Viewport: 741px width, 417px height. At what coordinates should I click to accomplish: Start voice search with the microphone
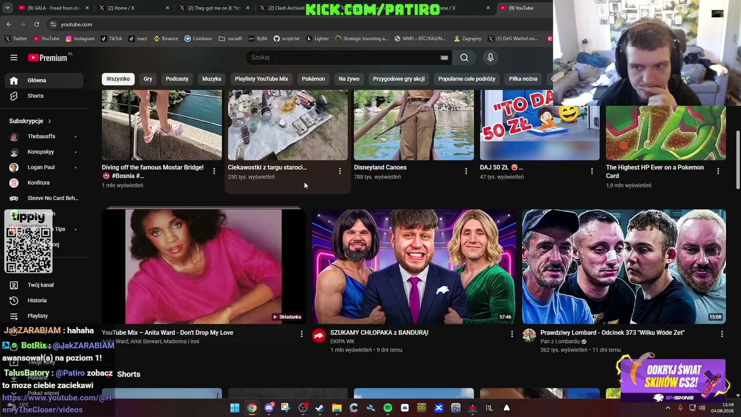(x=490, y=57)
